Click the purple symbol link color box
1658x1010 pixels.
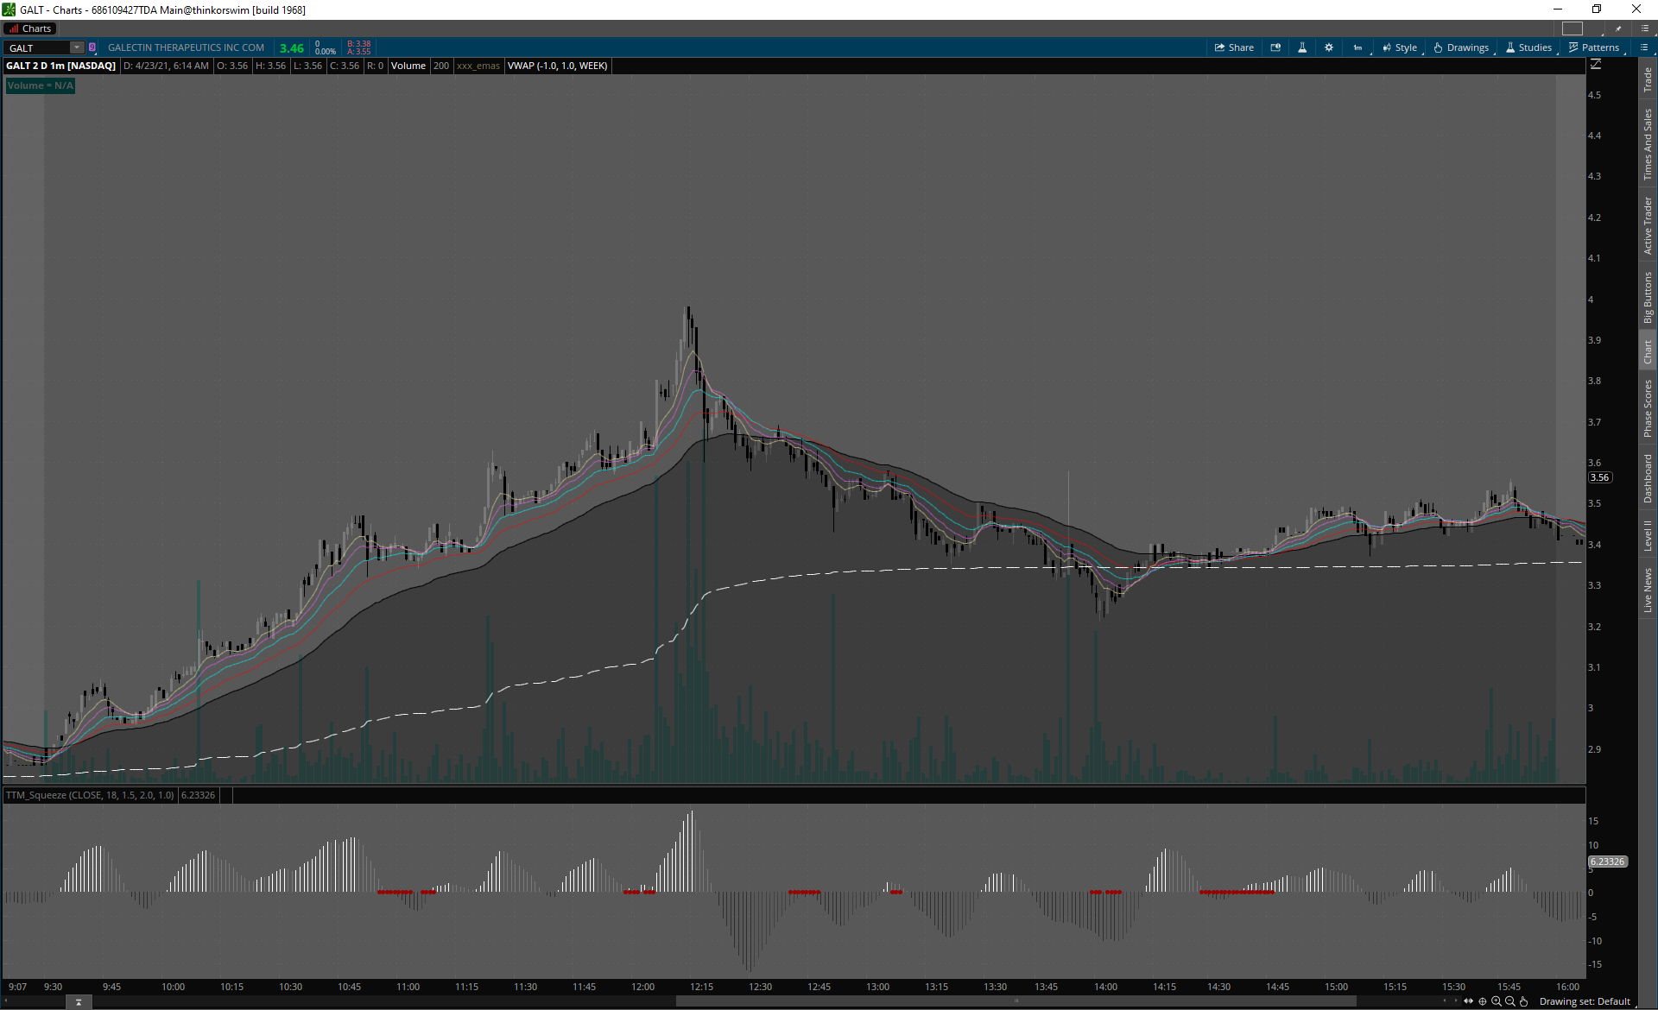92,47
